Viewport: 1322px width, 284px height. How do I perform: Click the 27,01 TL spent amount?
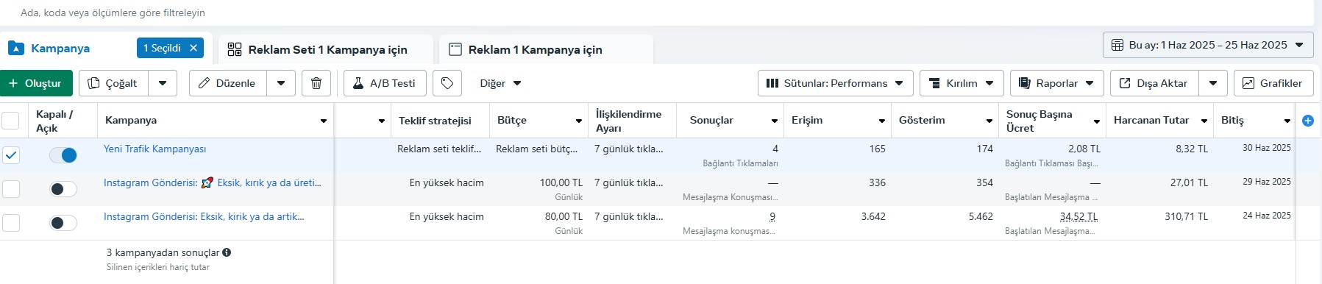click(x=1189, y=182)
